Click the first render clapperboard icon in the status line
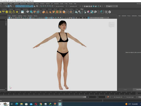Screen dimensions: 141x106 tap(85, 6)
